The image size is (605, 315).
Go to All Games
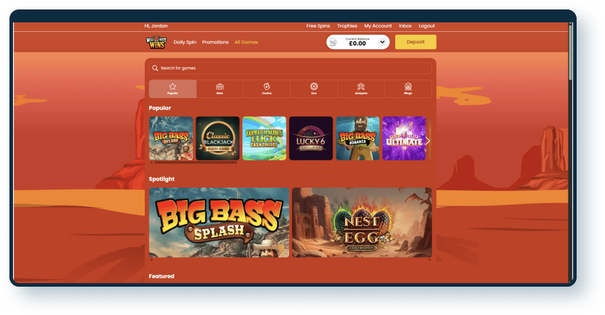click(x=246, y=42)
